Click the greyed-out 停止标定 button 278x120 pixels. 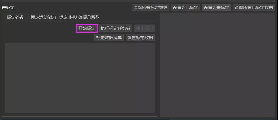click(x=144, y=28)
